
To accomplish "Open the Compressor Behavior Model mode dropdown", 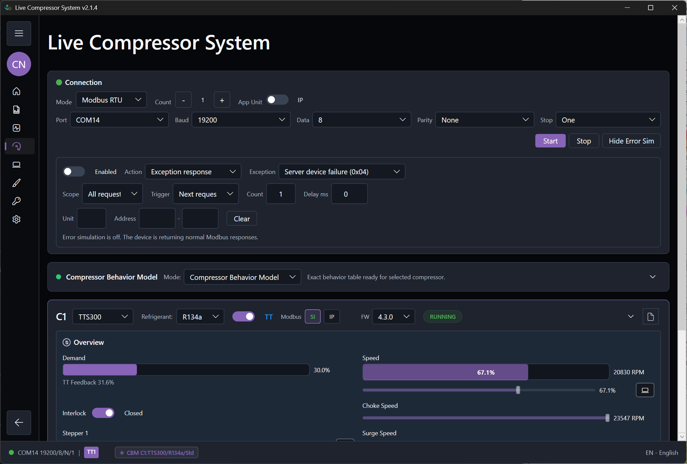I will 242,277.
